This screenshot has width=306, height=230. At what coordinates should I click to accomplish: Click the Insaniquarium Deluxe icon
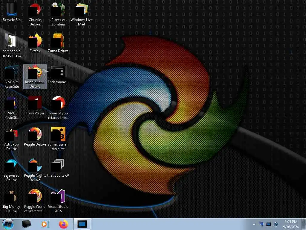(x=35, y=76)
